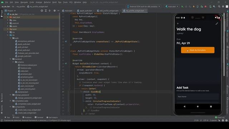229x129 pixels.
Task: Click the project tree vertical scrollbar
Action: pyautogui.click(x=59, y=42)
